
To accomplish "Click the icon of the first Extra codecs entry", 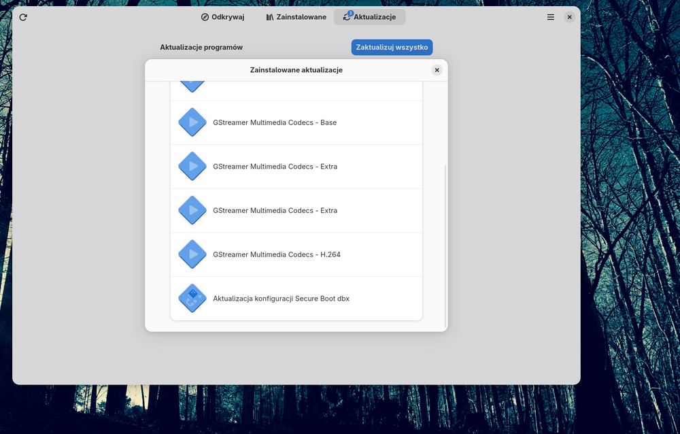I will 192,167.
